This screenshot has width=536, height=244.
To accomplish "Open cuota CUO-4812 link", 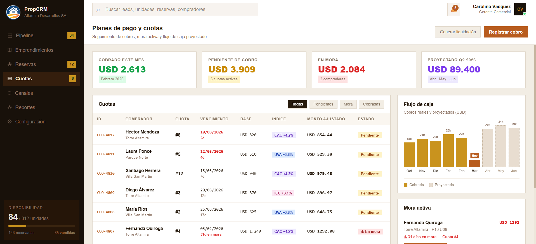I will click(x=106, y=135).
